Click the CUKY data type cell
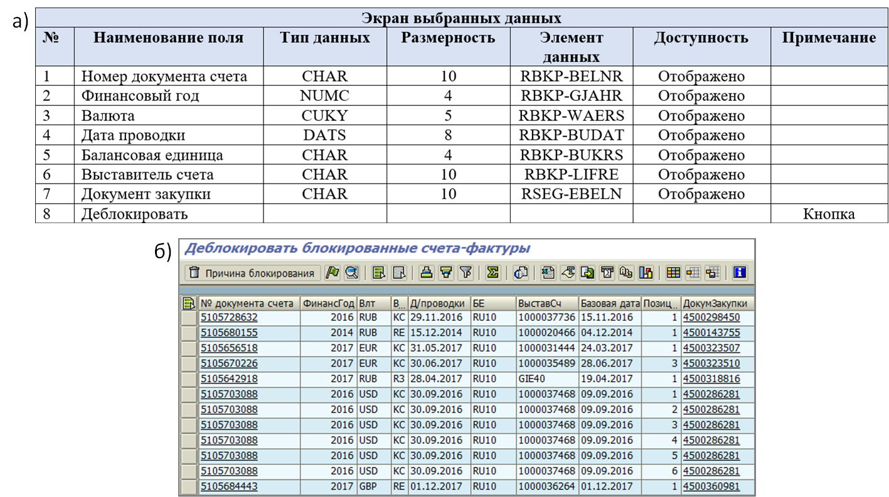 click(324, 116)
